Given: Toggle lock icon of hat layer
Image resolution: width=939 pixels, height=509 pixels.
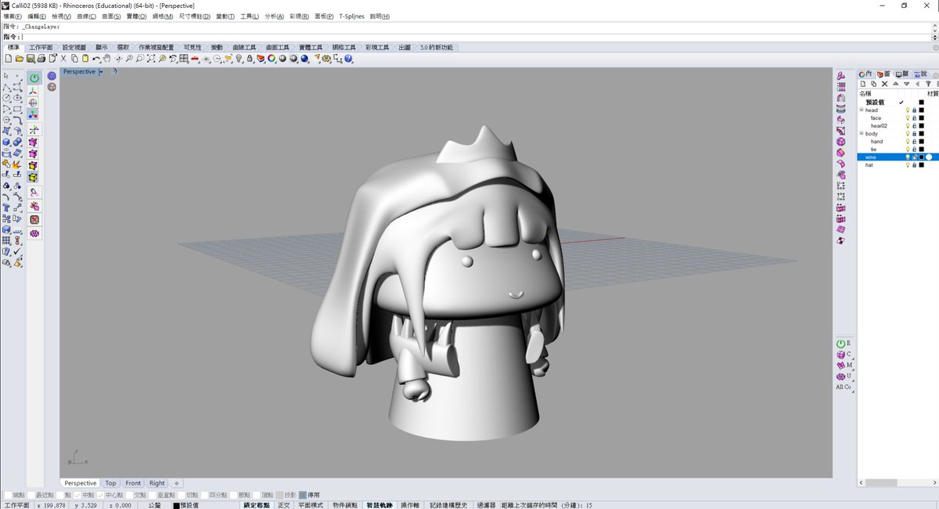Looking at the screenshot, I should [x=914, y=164].
